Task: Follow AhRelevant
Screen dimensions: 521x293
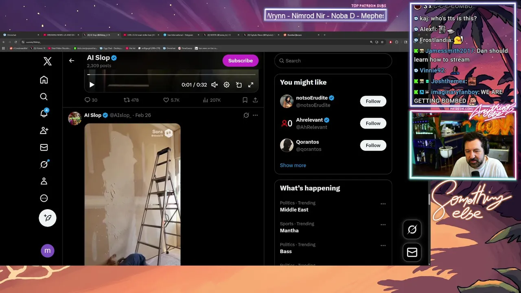Action: click(373, 123)
